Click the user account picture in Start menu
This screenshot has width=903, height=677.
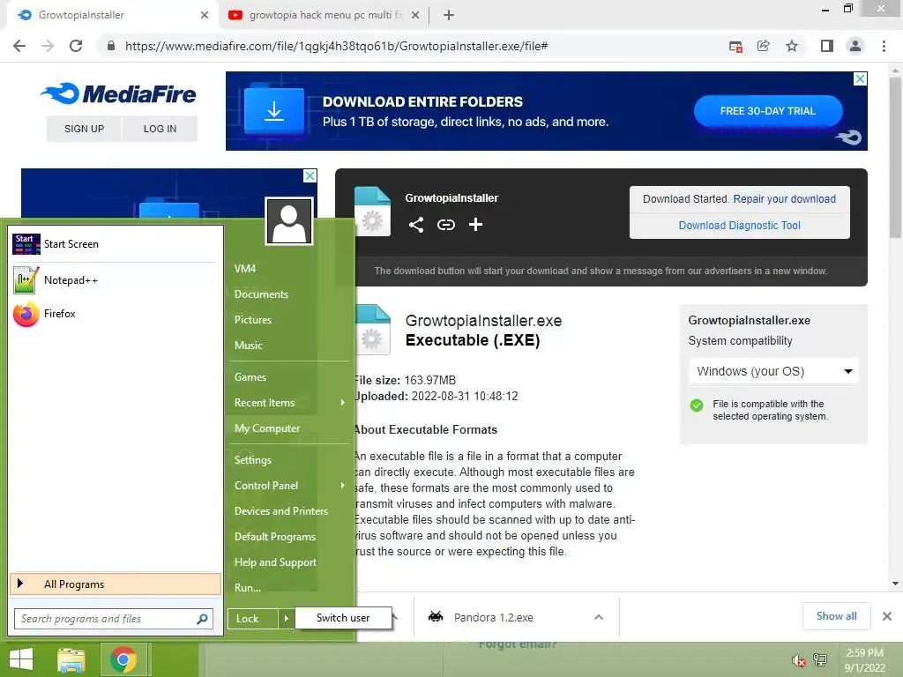(289, 221)
